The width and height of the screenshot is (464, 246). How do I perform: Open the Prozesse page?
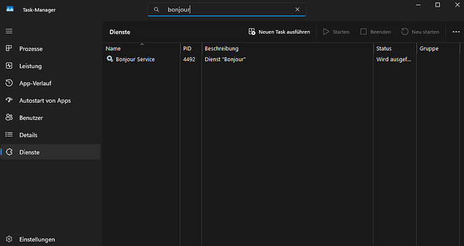50,48
